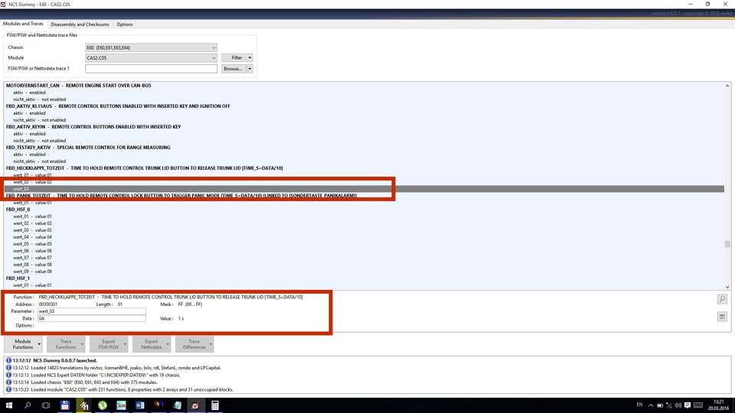Open the touch keyboard tray icon
Image resolution: width=735 pixels, height=413 pixels.
coord(698,405)
